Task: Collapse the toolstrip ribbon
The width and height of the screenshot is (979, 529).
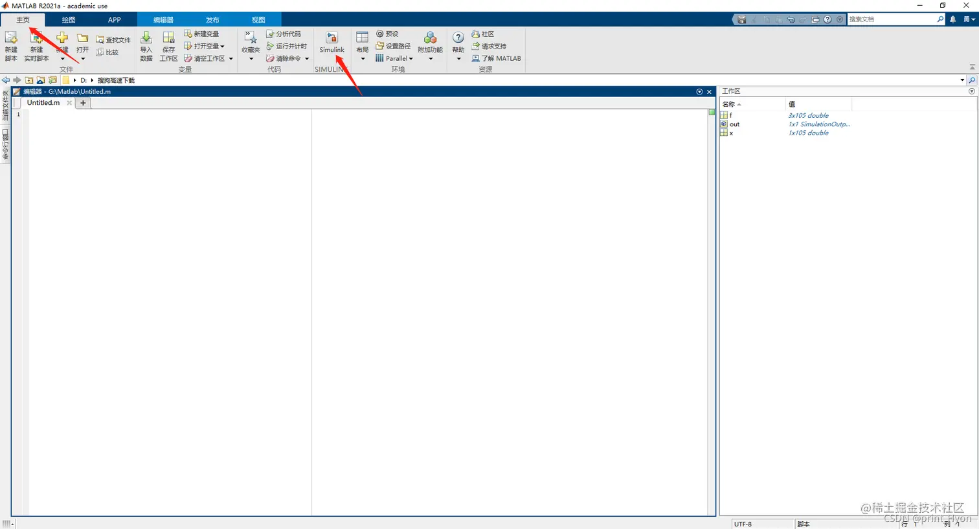Action: click(x=972, y=67)
